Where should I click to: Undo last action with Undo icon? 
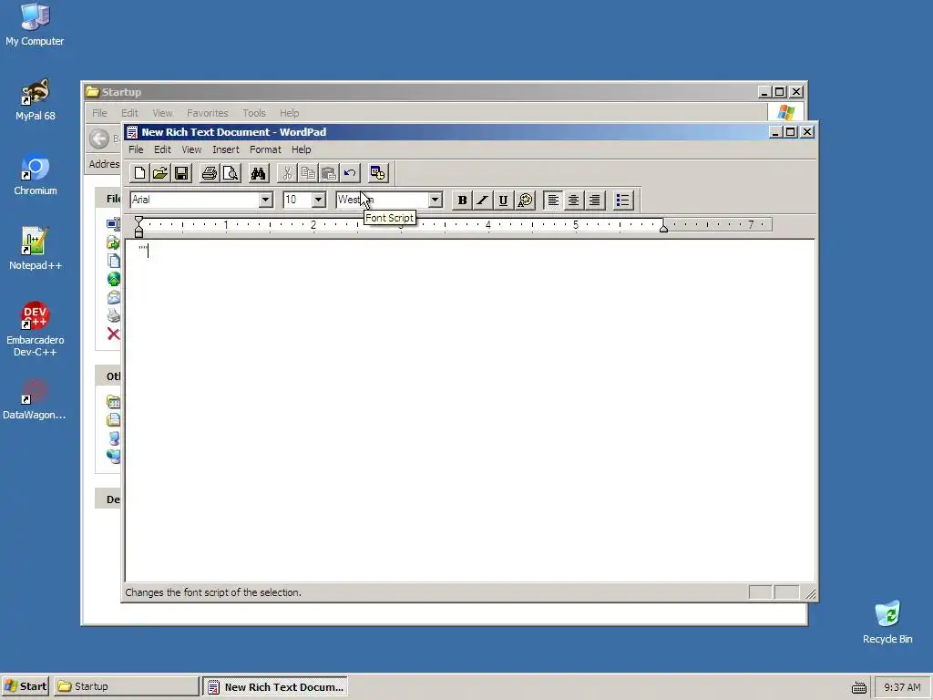(350, 173)
